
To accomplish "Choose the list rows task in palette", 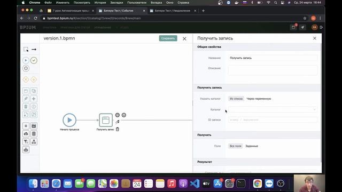I will point(34,134).
